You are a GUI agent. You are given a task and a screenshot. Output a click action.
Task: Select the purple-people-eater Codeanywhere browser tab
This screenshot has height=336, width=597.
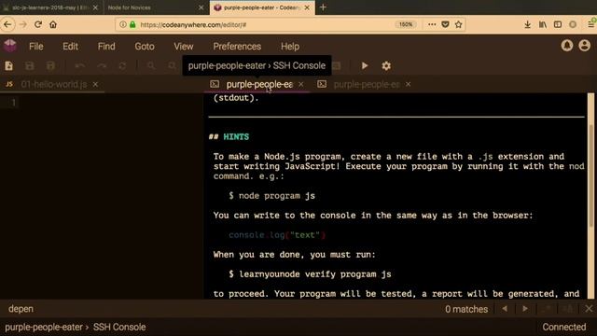coord(262,7)
